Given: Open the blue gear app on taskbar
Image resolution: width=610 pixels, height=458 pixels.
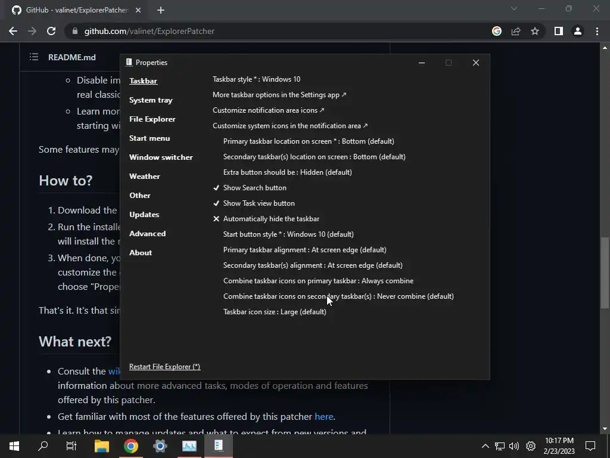Looking at the screenshot, I should [x=160, y=446].
